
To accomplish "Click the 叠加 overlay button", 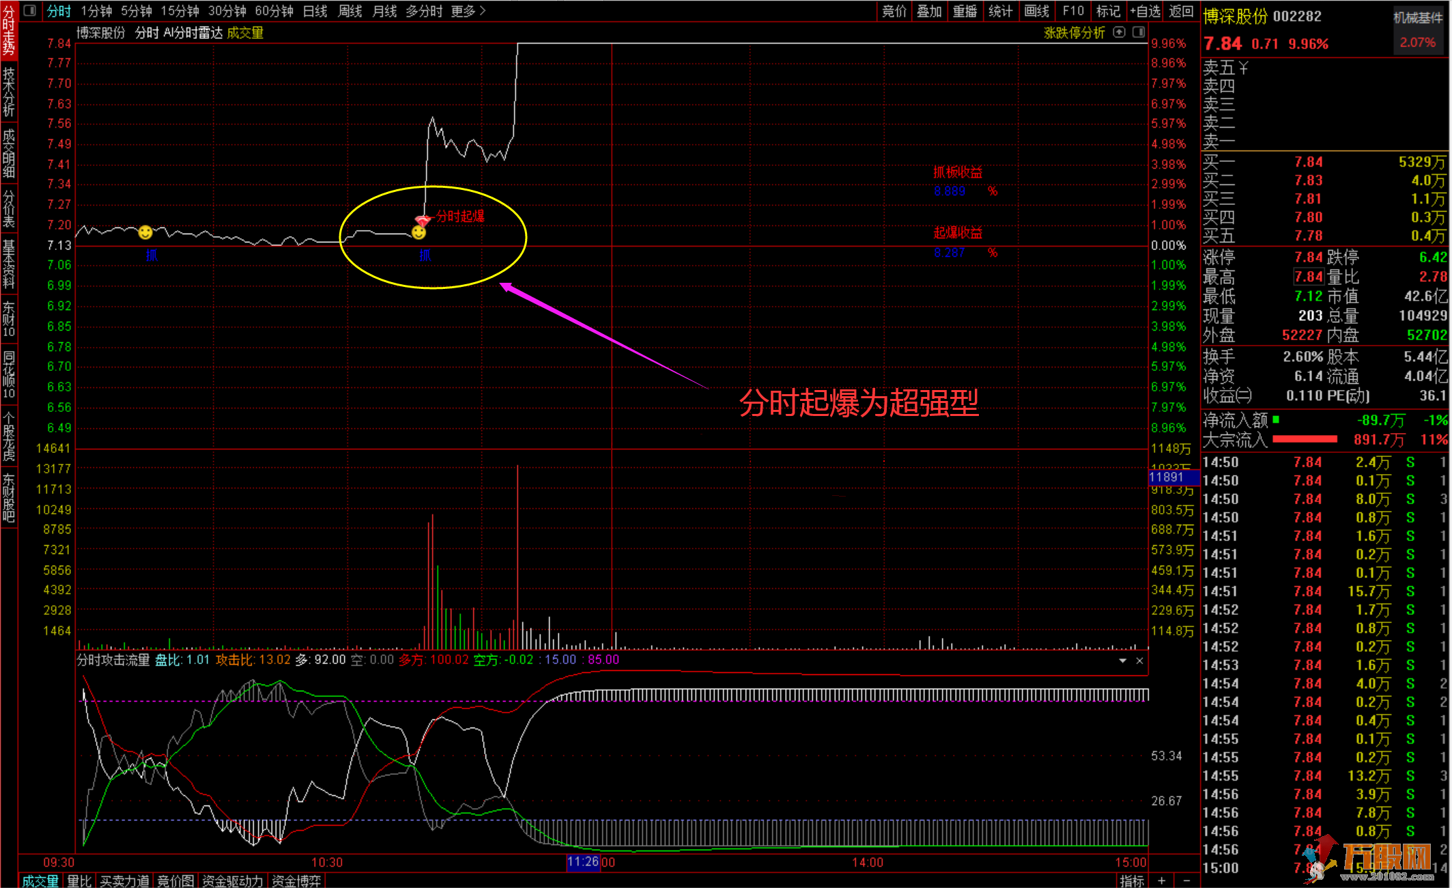I will coord(929,11).
